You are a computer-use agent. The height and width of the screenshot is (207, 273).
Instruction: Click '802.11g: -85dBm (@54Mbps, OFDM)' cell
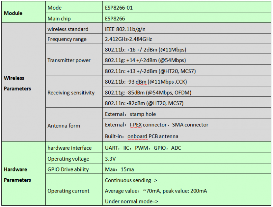coord(186,92)
